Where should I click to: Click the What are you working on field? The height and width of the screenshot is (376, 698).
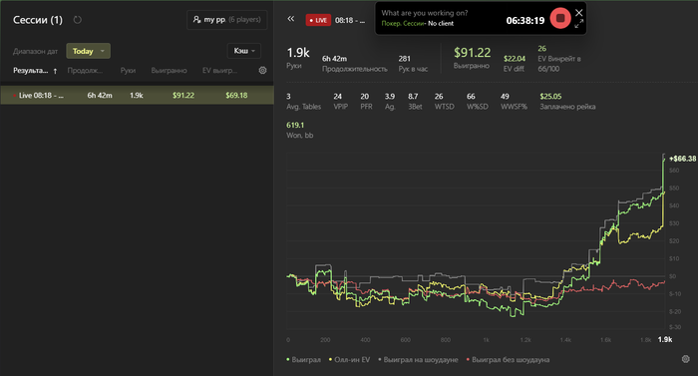click(x=424, y=13)
